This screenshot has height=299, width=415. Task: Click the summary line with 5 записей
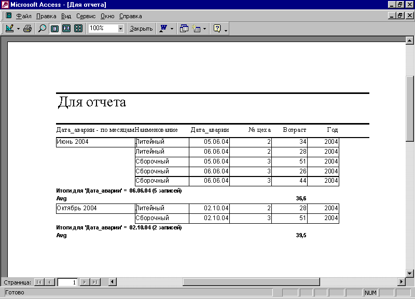(x=119, y=191)
